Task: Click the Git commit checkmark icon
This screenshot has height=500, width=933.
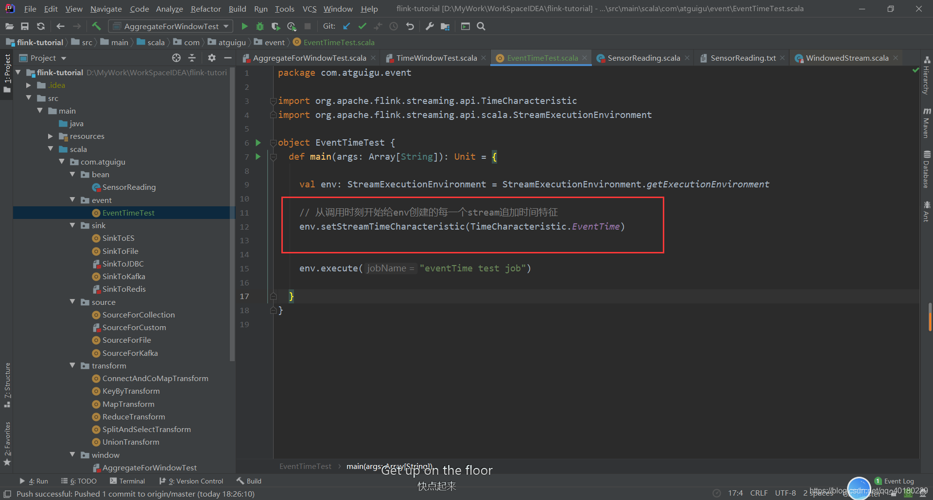Action: [x=362, y=26]
